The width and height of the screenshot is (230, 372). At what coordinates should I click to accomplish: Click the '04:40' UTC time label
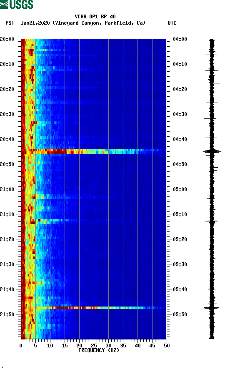[180, 139]
